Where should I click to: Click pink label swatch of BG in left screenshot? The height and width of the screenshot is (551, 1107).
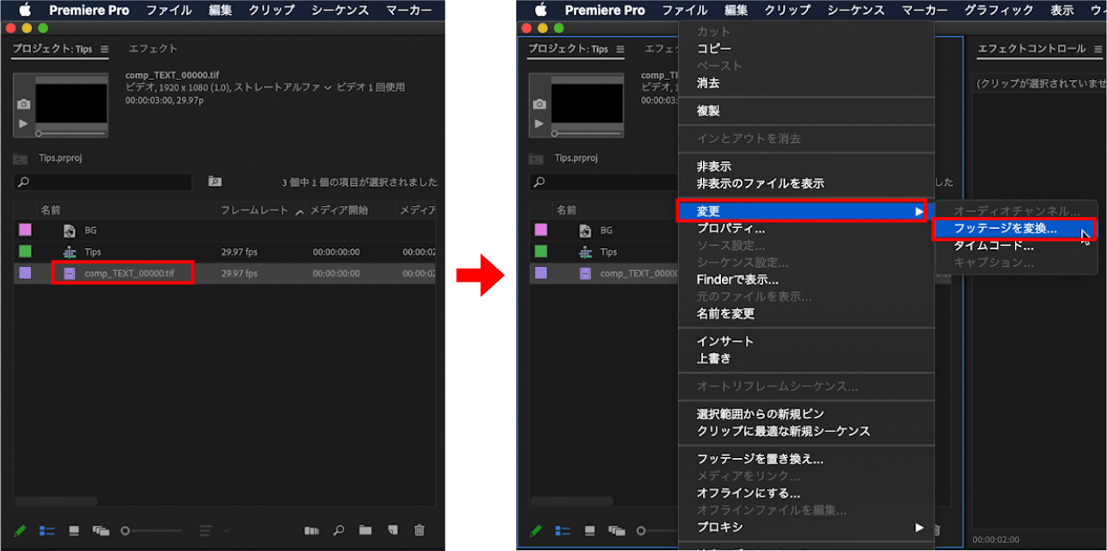coord(25,230)
